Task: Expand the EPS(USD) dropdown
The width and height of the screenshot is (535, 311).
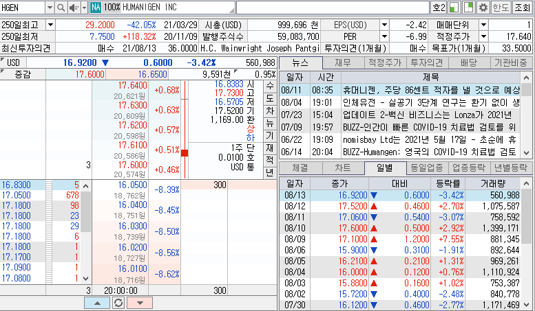Action: (x=384, y=25)
